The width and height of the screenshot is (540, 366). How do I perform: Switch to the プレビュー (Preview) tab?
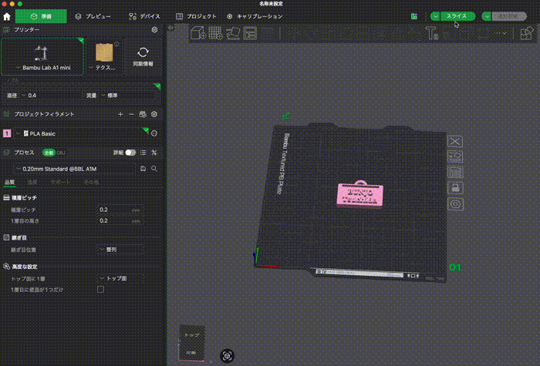[93, 15]
